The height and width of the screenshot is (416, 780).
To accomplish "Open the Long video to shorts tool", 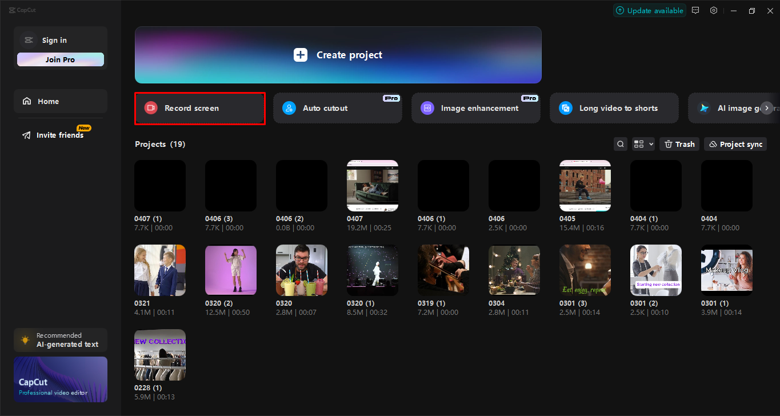I will (x=614, y=107).
